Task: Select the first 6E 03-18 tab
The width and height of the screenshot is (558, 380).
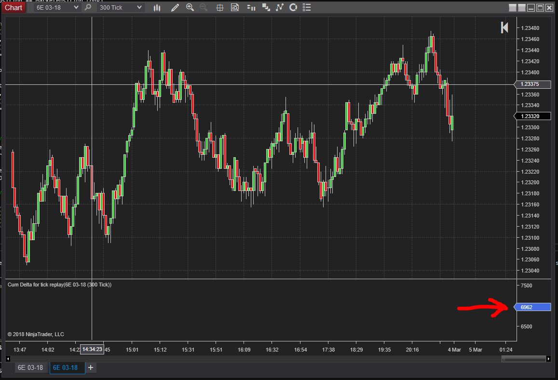Action: point(30,367)
